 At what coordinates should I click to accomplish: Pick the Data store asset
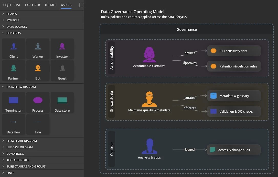tap(62, 103)
